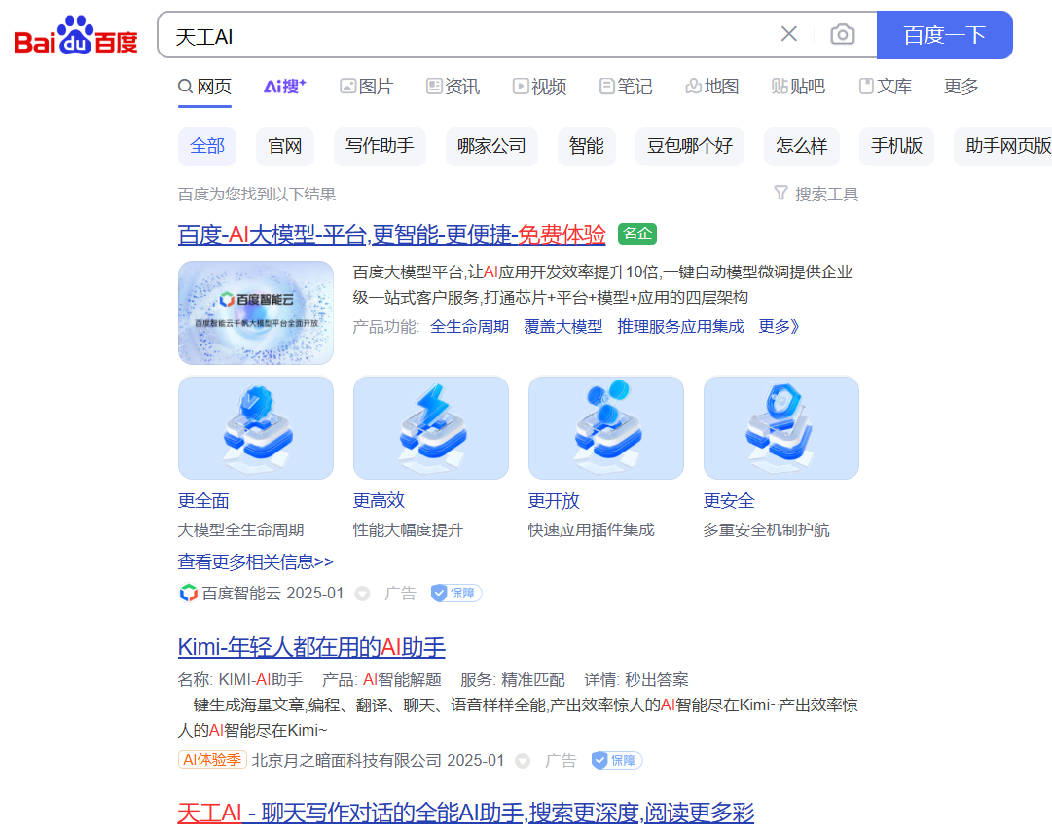This screenshot has width=1052, height=832.
Task: Select the 怎么样 filter chip
Action: [x=802, y=146]
